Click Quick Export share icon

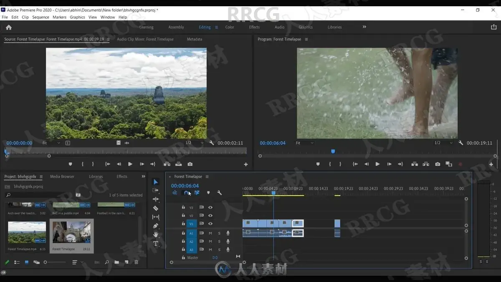click(x=494, y=27)
